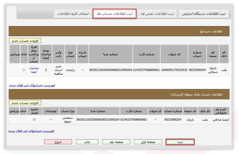Image resolution: width=238 pixels, height=154 pixels.
Task: Click شماره شبا header in accounts table
Action: pyautogui.click(x=111, y=54)
